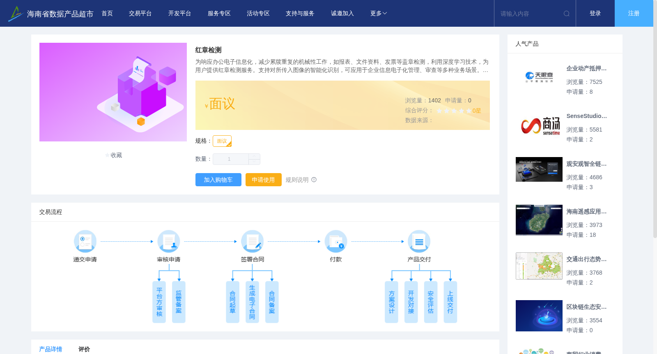Image resolution: width=657 pixels, height=354 pixels.
Task: Click the 递交申请 step icon
Action: [x=85, y=241]
